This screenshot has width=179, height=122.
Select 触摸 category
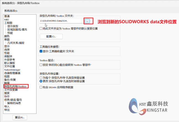[x=7, y=83]
